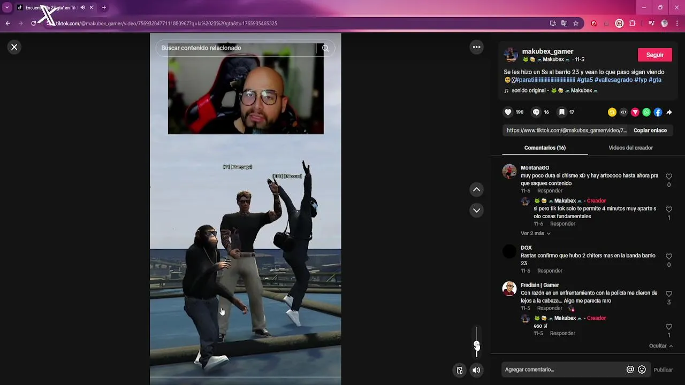Toggle the floating player icon beside volume
This screenshot has height=385, width=685.
tap(459, 370)
